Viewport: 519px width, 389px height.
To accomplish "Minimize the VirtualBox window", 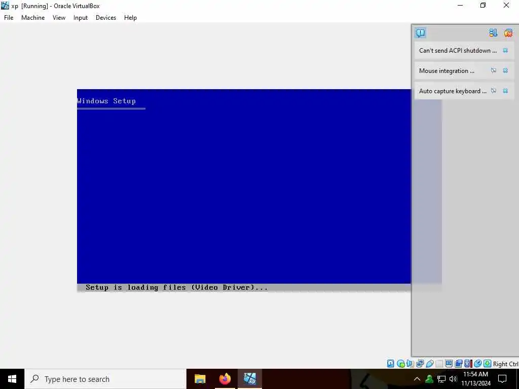I will tap(460, 5).
